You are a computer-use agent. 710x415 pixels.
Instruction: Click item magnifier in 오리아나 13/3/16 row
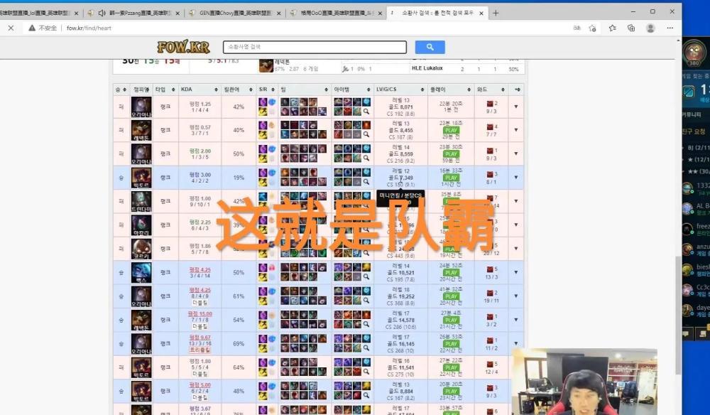coord(366,348)
